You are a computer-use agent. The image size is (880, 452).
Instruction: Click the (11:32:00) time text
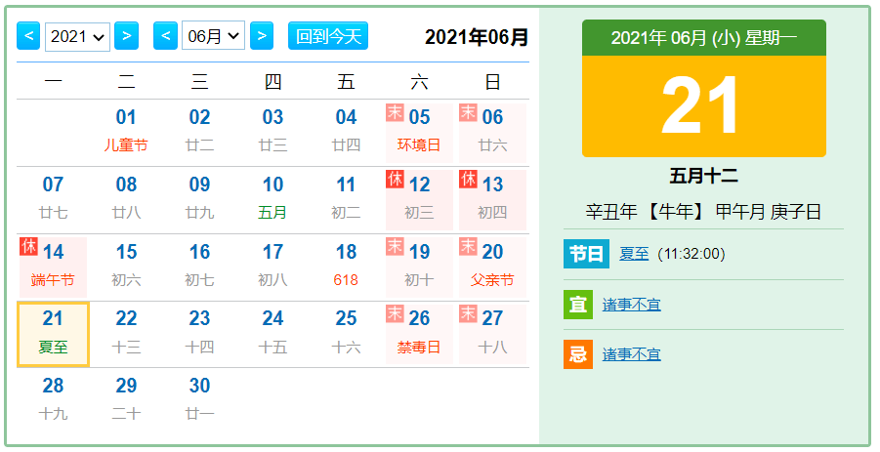691,254
